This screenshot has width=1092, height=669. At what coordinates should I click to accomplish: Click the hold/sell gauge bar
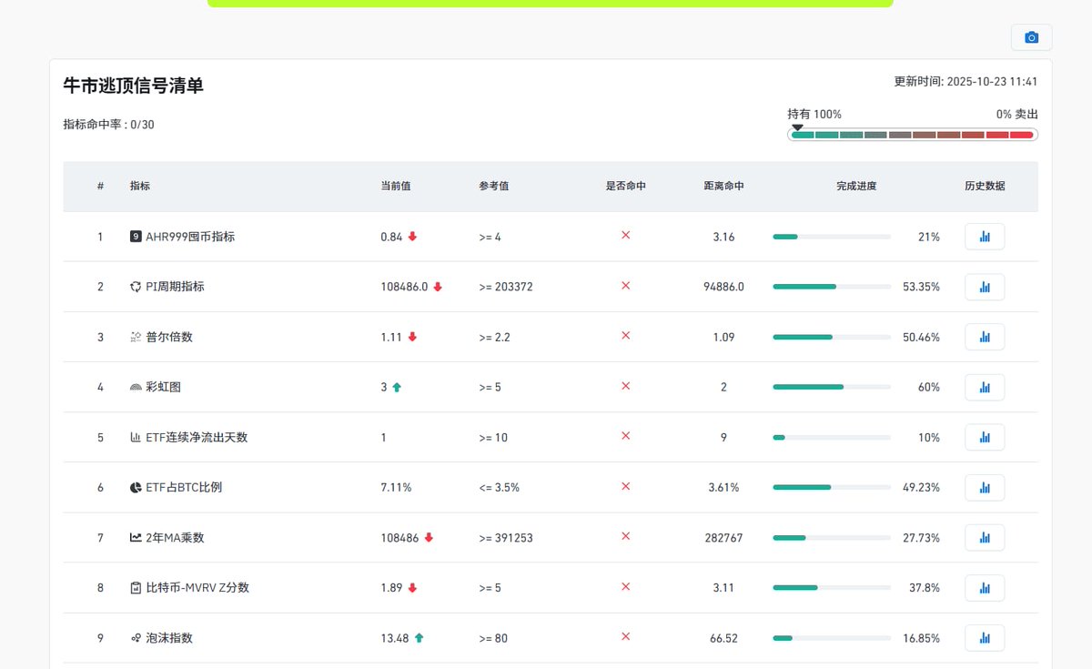[x=913, y=135]
